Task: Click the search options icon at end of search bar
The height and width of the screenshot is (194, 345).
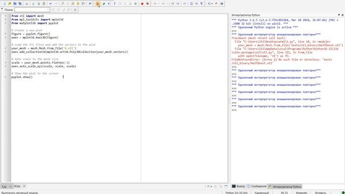Action: tap(75, 10)
